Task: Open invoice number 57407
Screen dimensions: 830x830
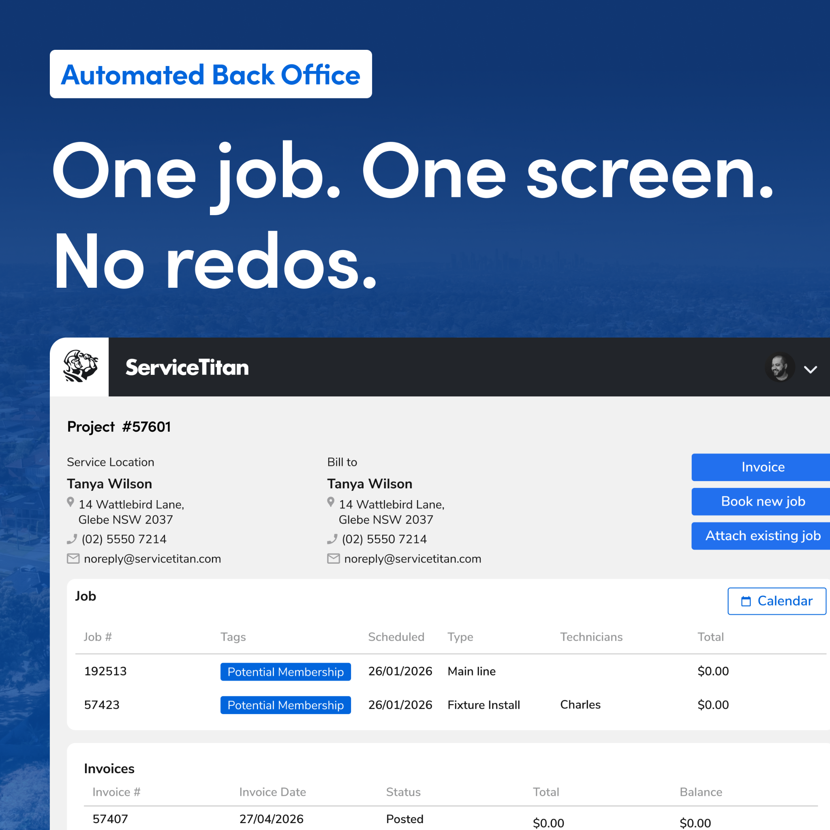Action: click(x=110, y=819)
